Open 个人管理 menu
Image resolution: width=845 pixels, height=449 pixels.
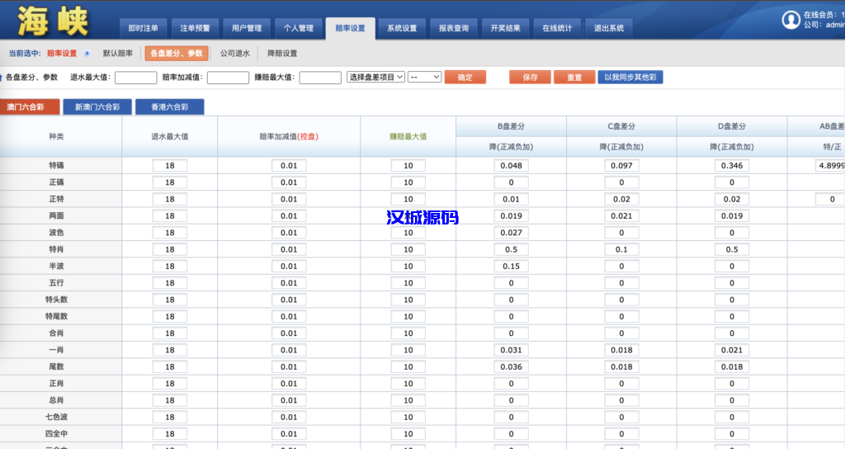pyautogui.click(x=298, y=29)
